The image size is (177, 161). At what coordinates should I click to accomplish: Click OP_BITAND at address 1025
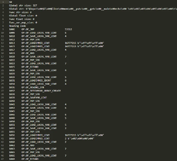pos(30,67)
